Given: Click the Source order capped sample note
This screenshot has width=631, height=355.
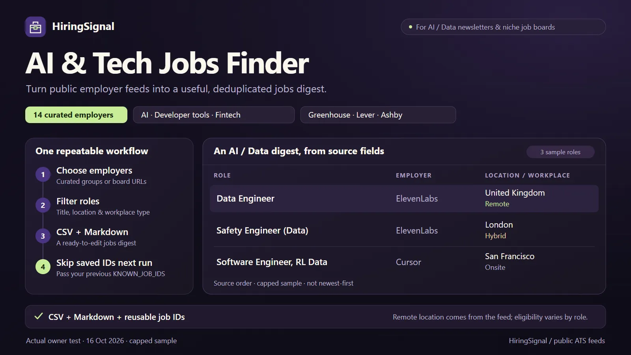Looking at the screenshot, I should pyautogui.click(x=284, y=283).
